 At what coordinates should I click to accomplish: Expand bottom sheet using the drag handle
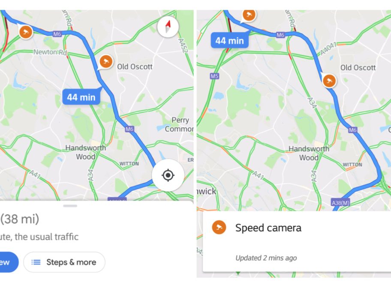[x=70, y=206]
